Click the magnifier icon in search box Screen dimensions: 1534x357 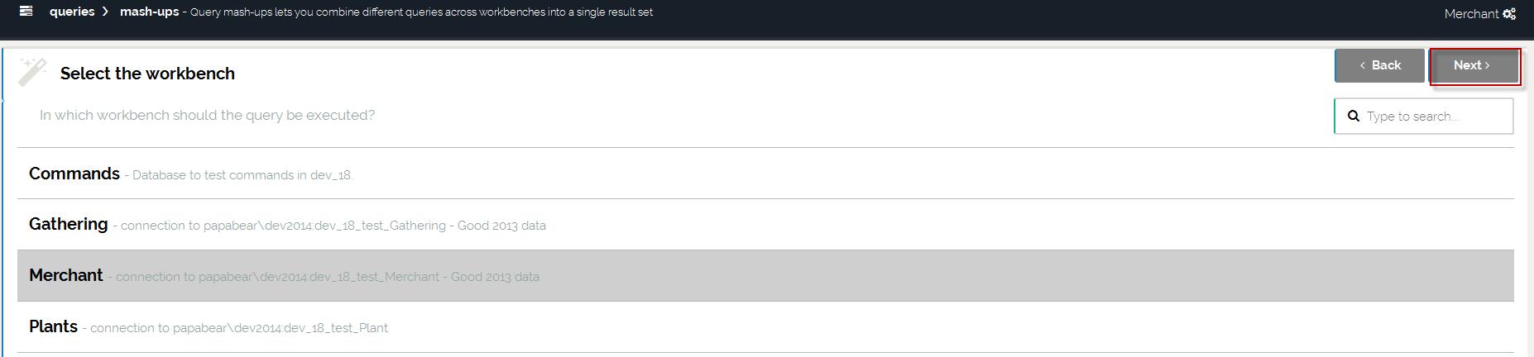point(1354,117)
